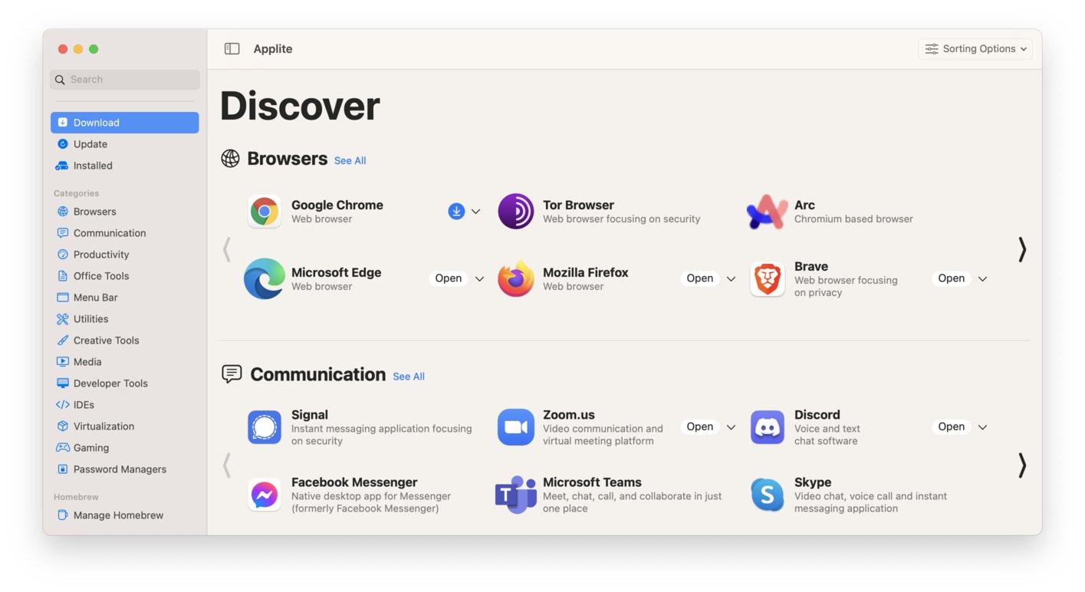
Task: Expand options chevron next to Google Chrome download
Action: click(x=475, y=212)
